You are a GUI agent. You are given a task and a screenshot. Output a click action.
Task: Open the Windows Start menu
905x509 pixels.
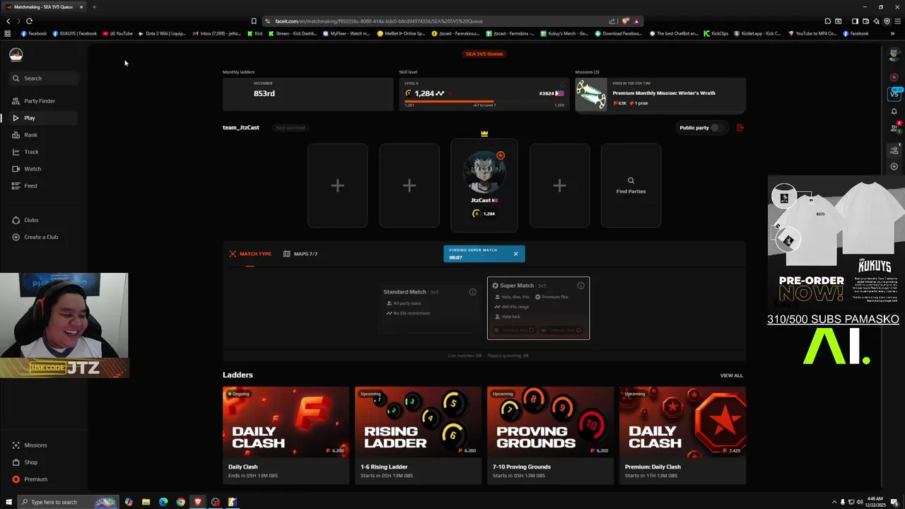[8, 502]
